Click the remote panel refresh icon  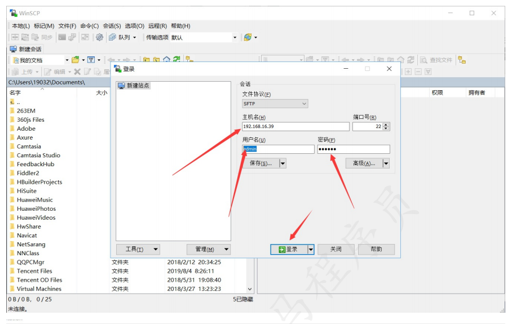[411, 60]
